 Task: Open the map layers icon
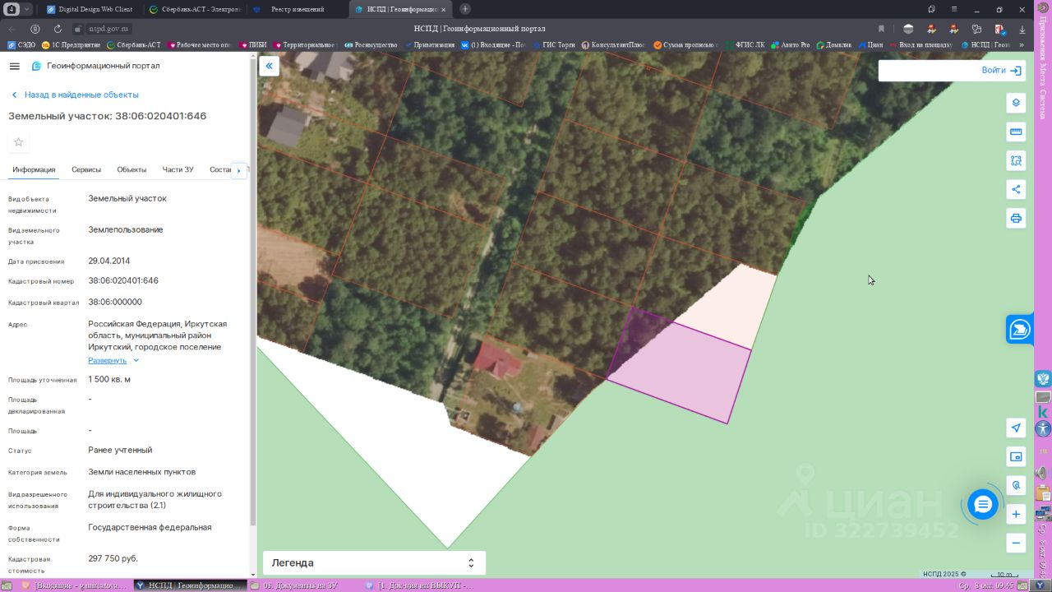click(x=1016, y=103)
